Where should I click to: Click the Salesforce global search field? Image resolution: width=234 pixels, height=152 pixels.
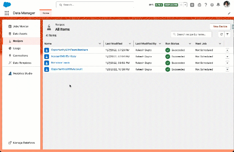(x=95, y=5)
